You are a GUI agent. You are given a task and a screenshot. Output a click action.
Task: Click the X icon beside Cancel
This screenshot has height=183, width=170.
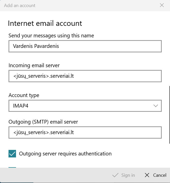[147, 175]
